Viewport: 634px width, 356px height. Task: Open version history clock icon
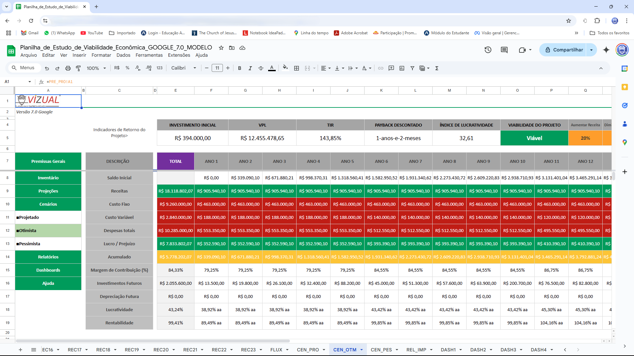488,50
